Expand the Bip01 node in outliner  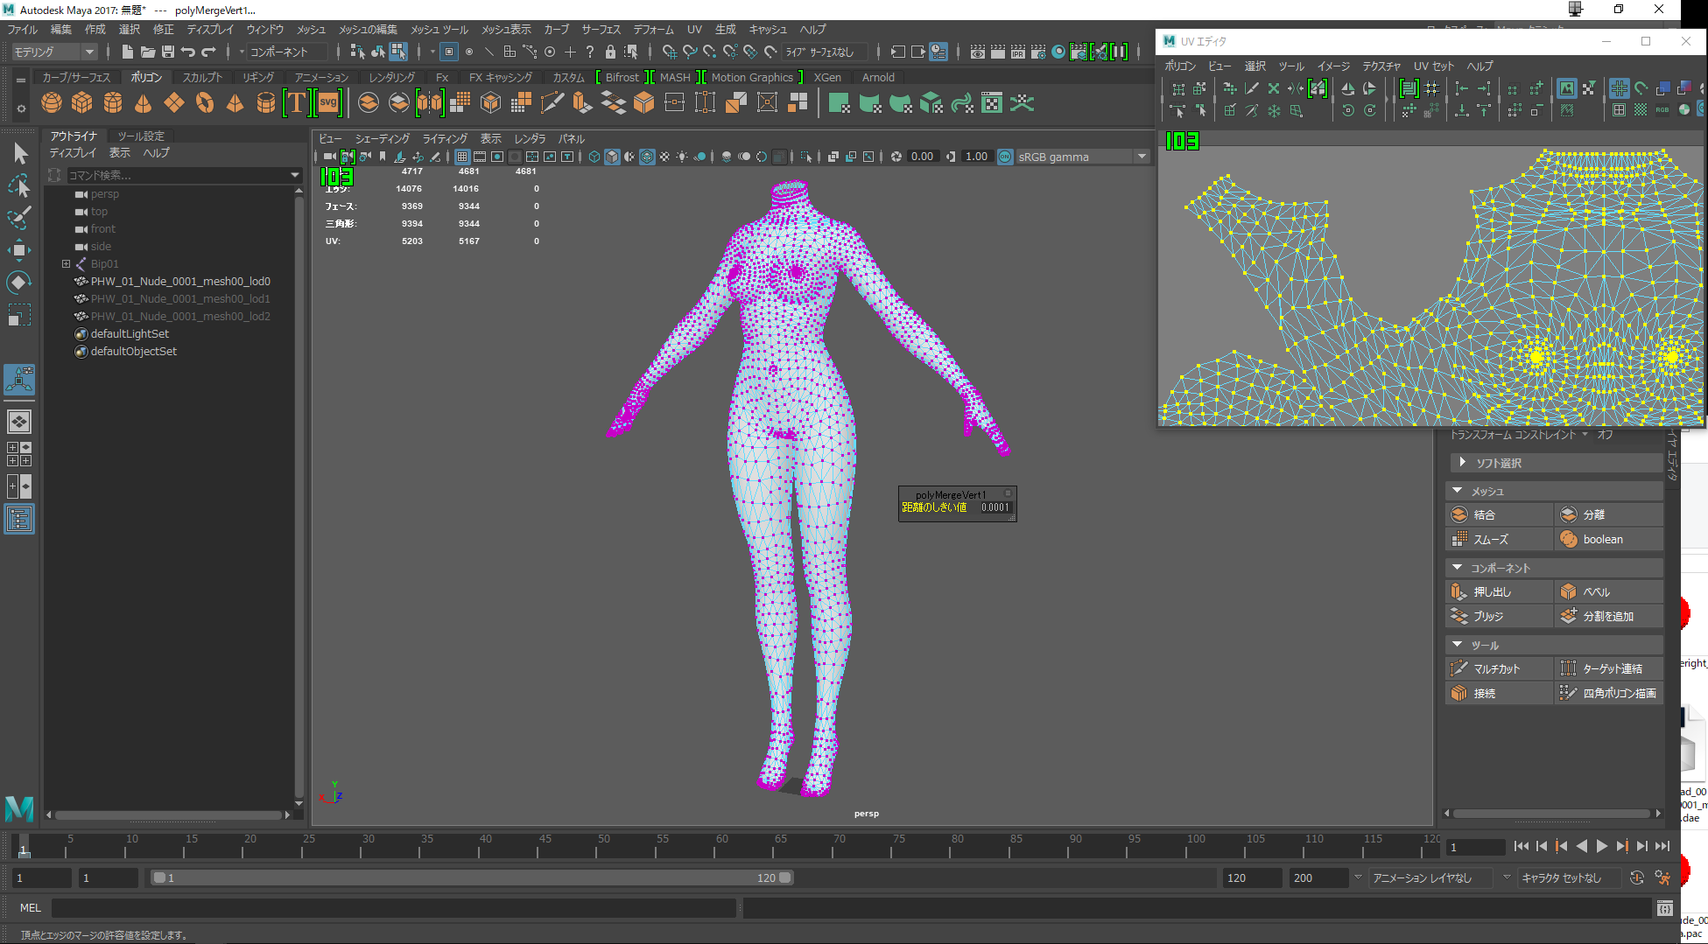pos(66,263)
